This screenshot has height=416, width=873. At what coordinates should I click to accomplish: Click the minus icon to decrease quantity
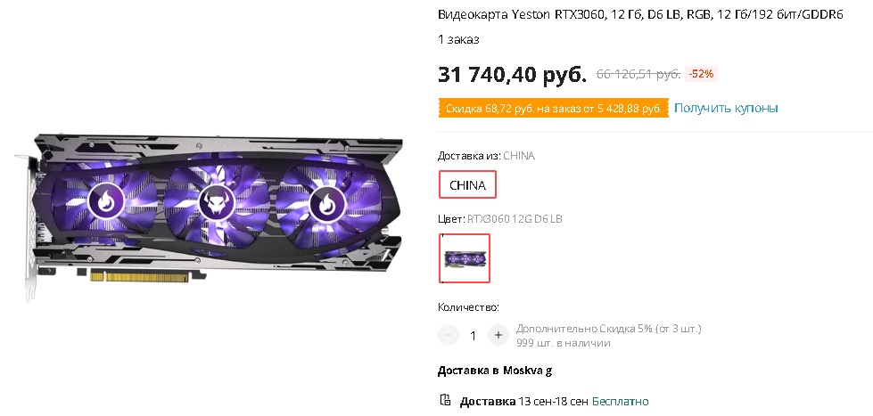click(x=449, y=335)
